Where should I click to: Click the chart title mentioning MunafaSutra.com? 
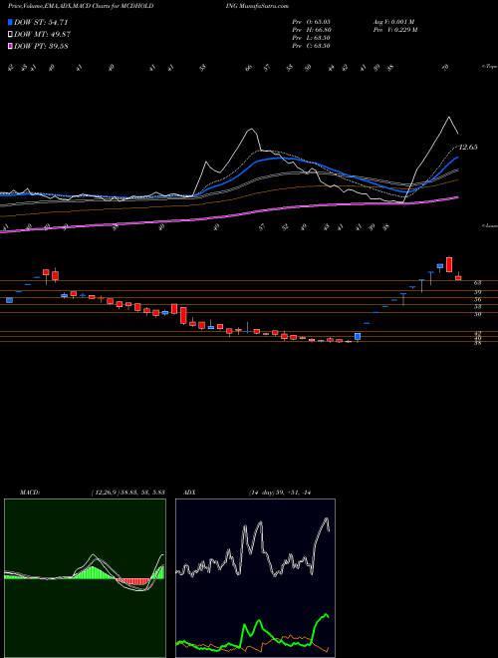click(x=148, y=6)
